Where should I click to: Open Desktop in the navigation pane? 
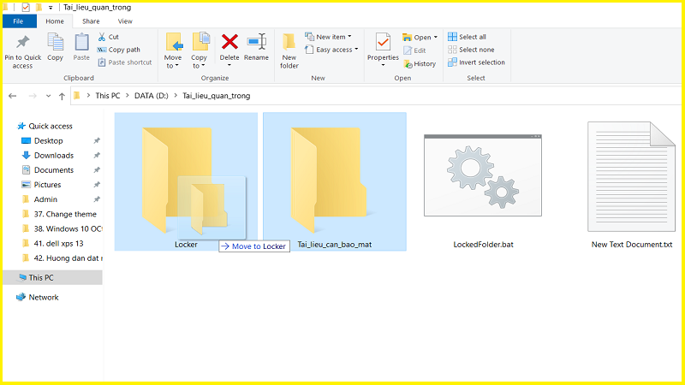point(49,140)
